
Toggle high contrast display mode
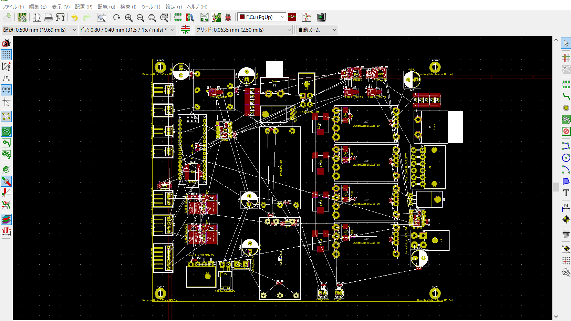[x=6, y=205]
